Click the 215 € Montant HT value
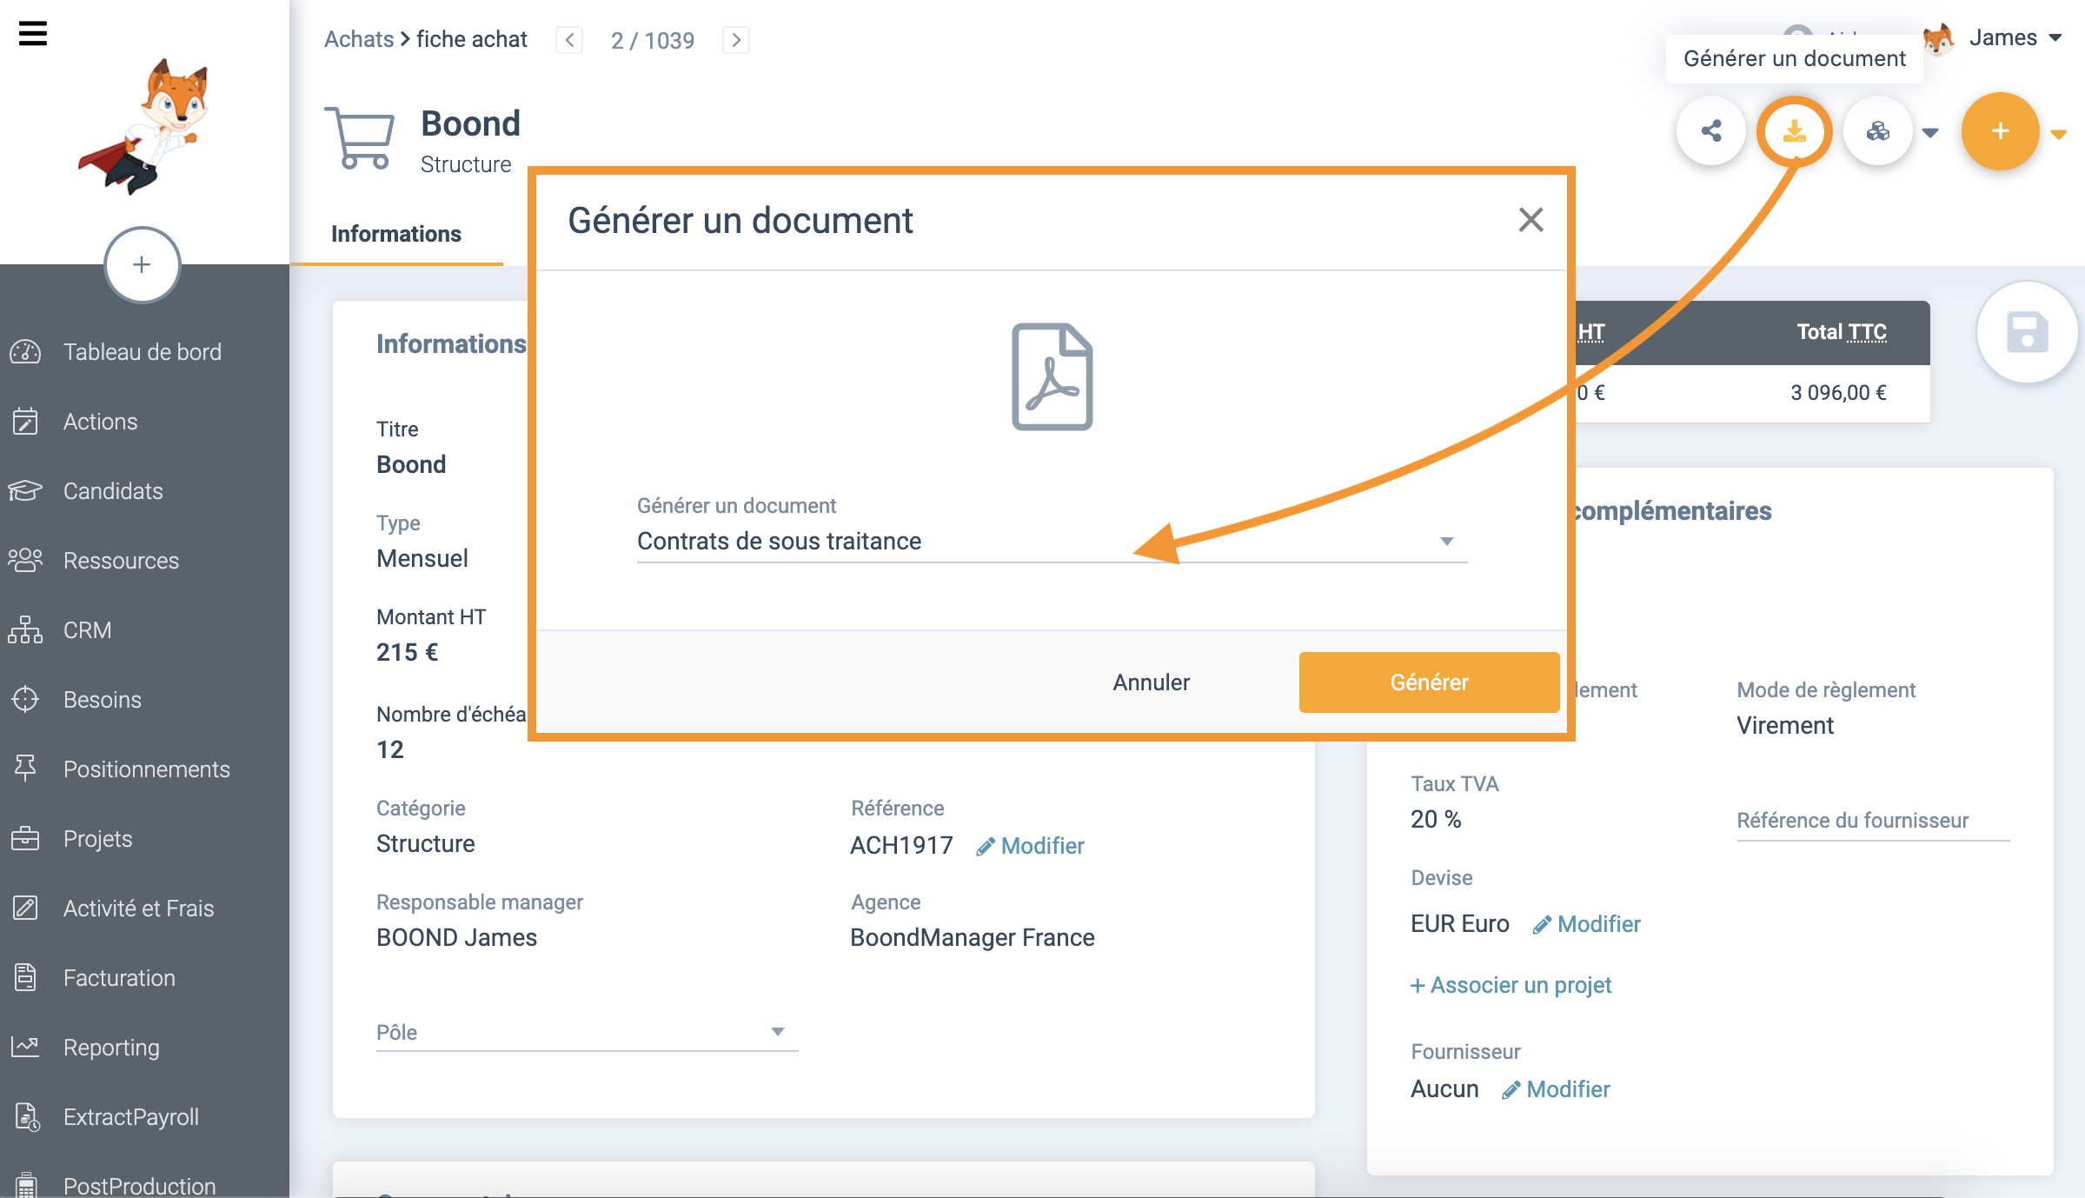2085x1198 pixels. click(407, 653)
